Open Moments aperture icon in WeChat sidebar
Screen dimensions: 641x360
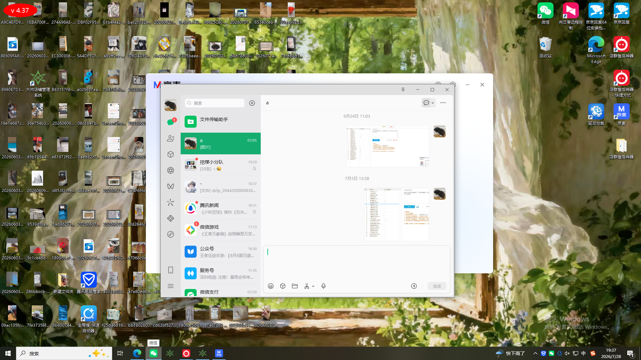(x=171, y=170)
